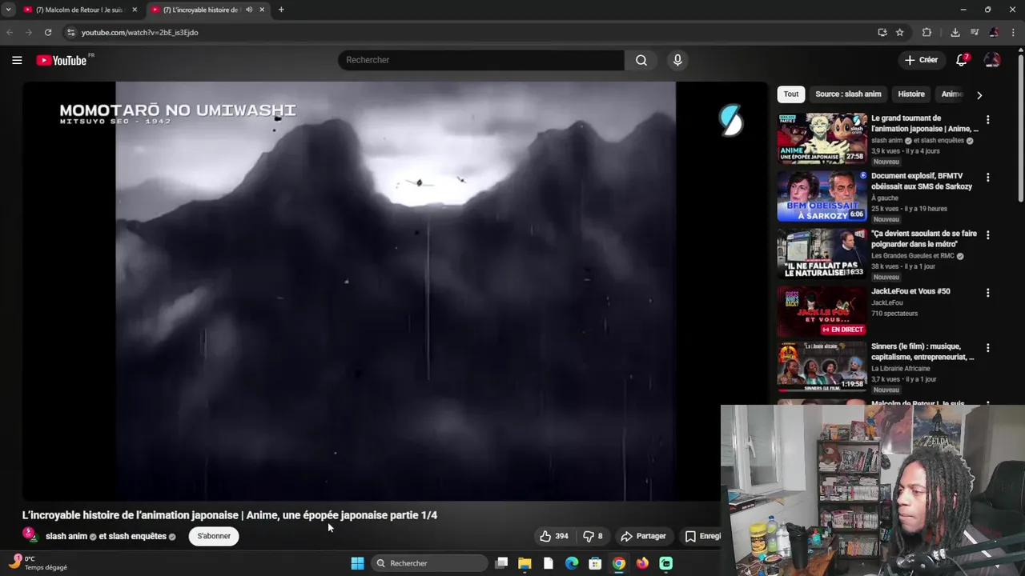Mute tab via speaker icon on active tab
Viewport: 1025px width, 576px height.
coord(249,10)
